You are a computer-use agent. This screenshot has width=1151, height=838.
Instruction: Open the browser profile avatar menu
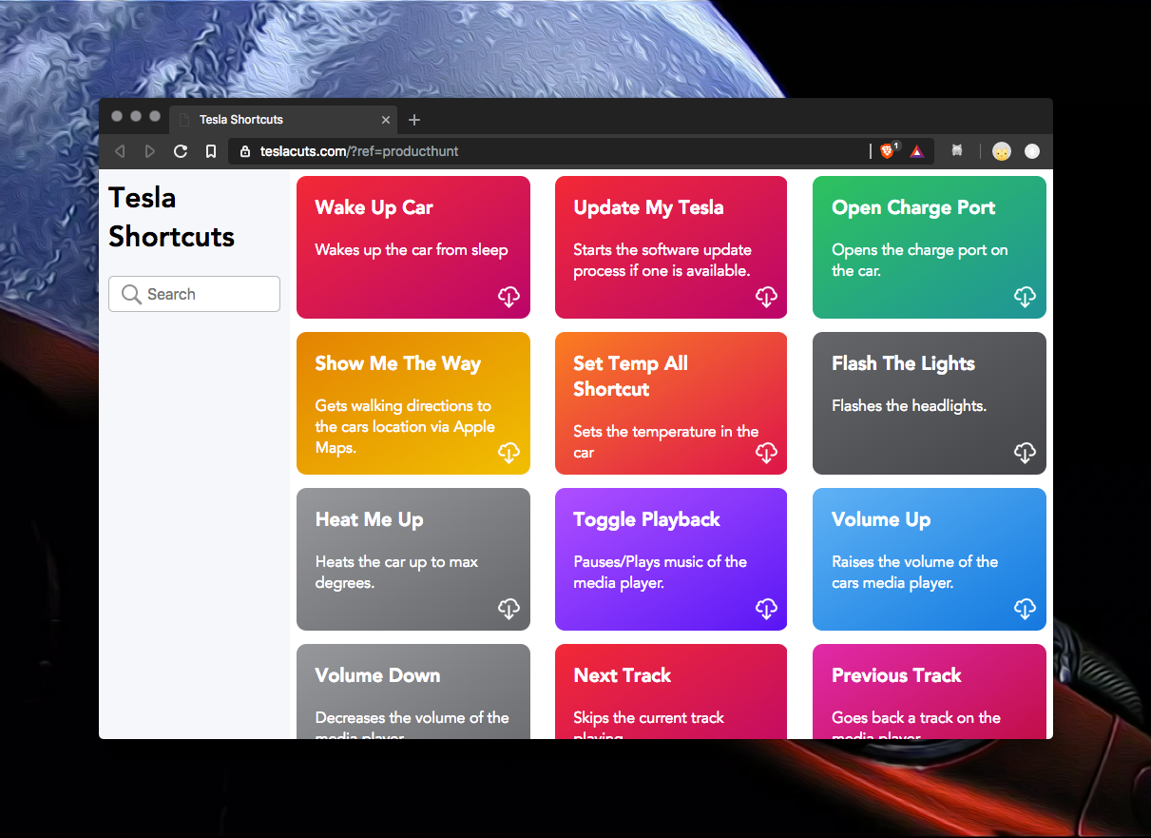pyautogui.click(x=1001, y=150)
